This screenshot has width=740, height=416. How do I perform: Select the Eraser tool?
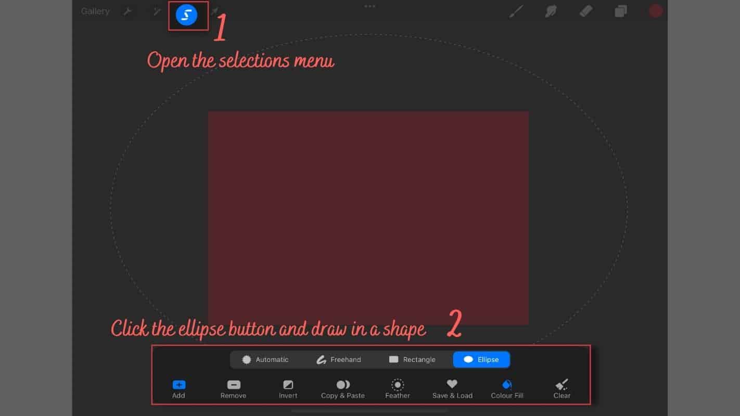586,11
